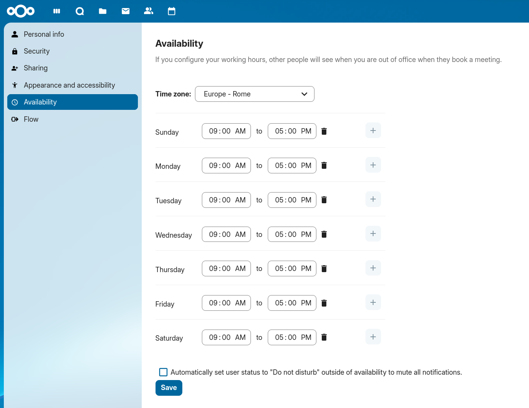Go to Personal info settings
This screenshot has width=529, height=408.
(x=44, y=34)
